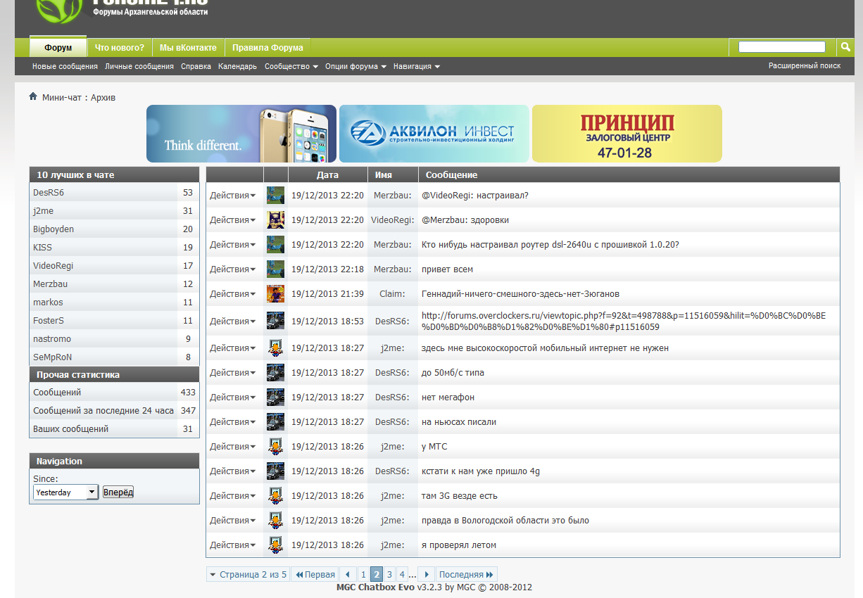Image resolution: width=863 pixels, height=598 pixels.
Task: Click the home icon beside Мини-чат
Action: point(33,96)
